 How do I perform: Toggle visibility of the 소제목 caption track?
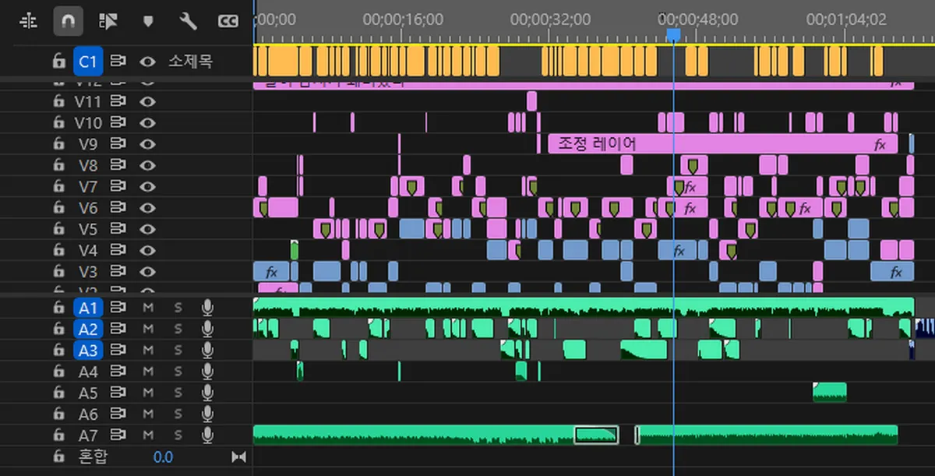[x=147, y=61]
